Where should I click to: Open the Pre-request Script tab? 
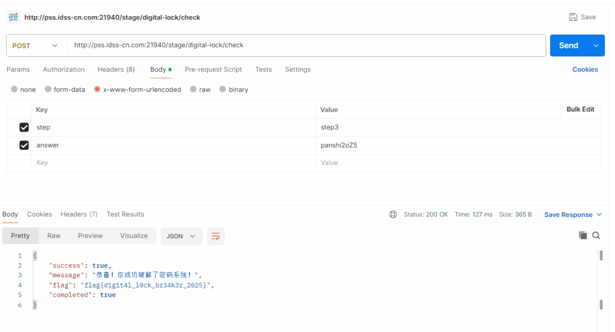pos(213,70)
